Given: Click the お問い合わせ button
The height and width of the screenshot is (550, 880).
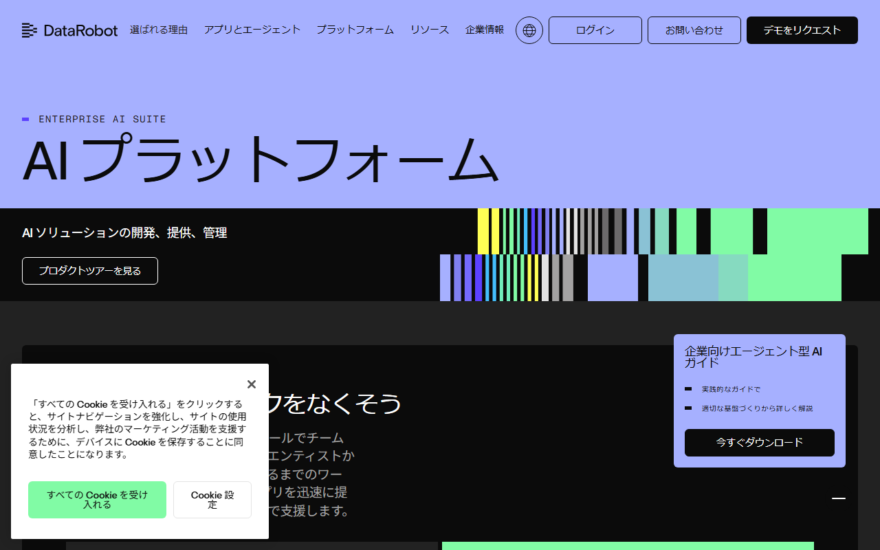Looking at the screenshot, I should 694,30.
